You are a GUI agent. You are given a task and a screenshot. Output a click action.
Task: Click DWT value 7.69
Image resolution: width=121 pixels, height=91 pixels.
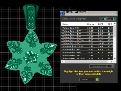[x=100, y=46]
